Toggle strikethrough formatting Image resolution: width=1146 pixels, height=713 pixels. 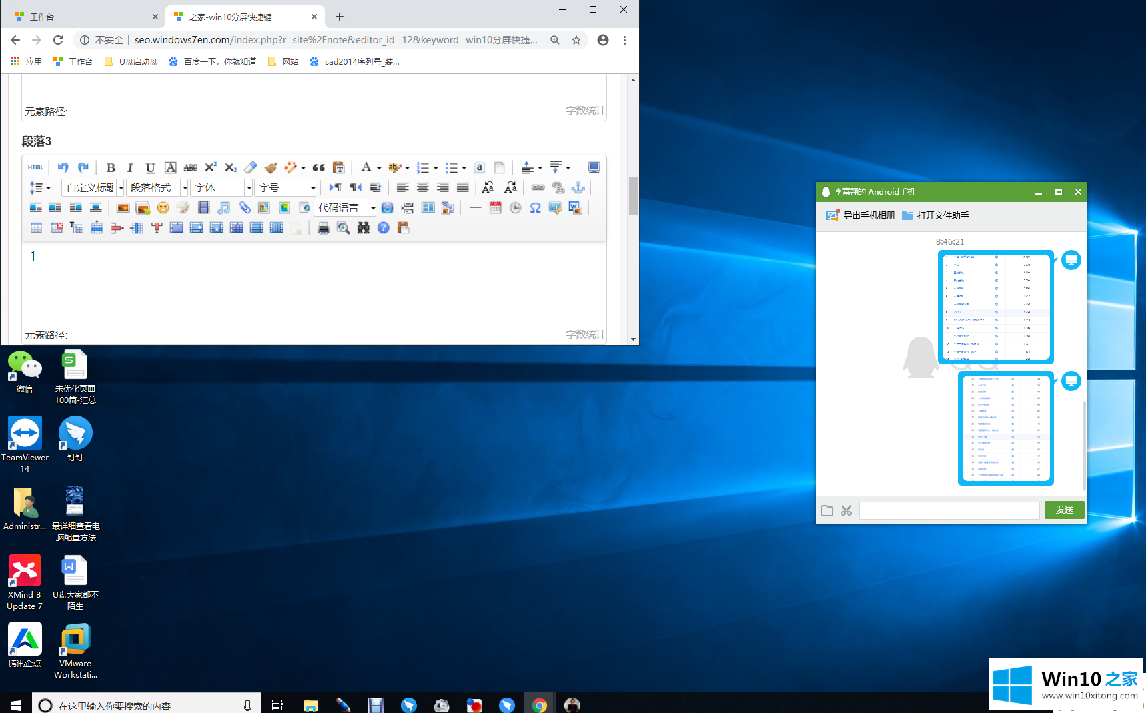click(190, 167)
